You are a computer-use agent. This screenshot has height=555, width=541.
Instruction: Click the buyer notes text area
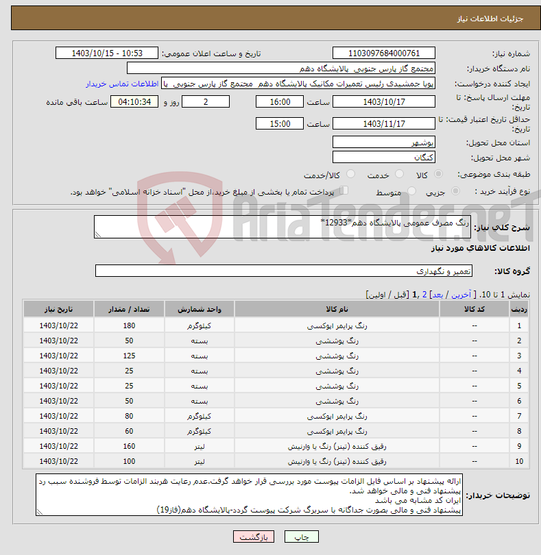249,495
